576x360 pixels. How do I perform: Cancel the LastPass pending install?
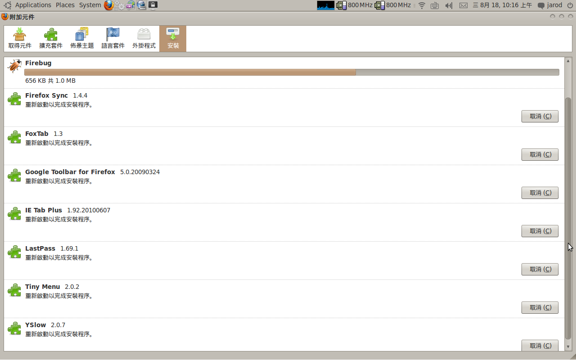click(x=540, y=269)
